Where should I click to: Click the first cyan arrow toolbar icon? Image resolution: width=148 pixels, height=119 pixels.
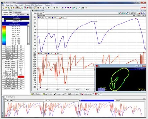coord(74,8)
